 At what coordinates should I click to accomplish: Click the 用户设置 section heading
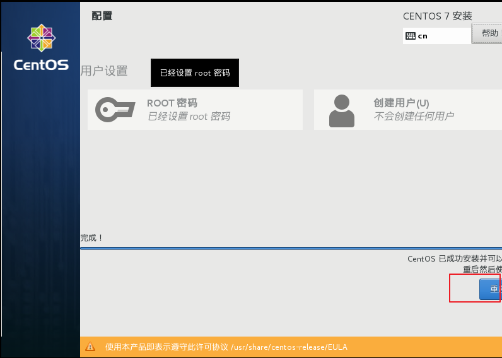pos(104,71)
